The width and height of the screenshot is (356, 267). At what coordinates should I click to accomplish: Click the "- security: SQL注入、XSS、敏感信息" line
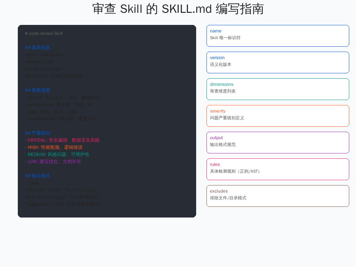point(62,98)
